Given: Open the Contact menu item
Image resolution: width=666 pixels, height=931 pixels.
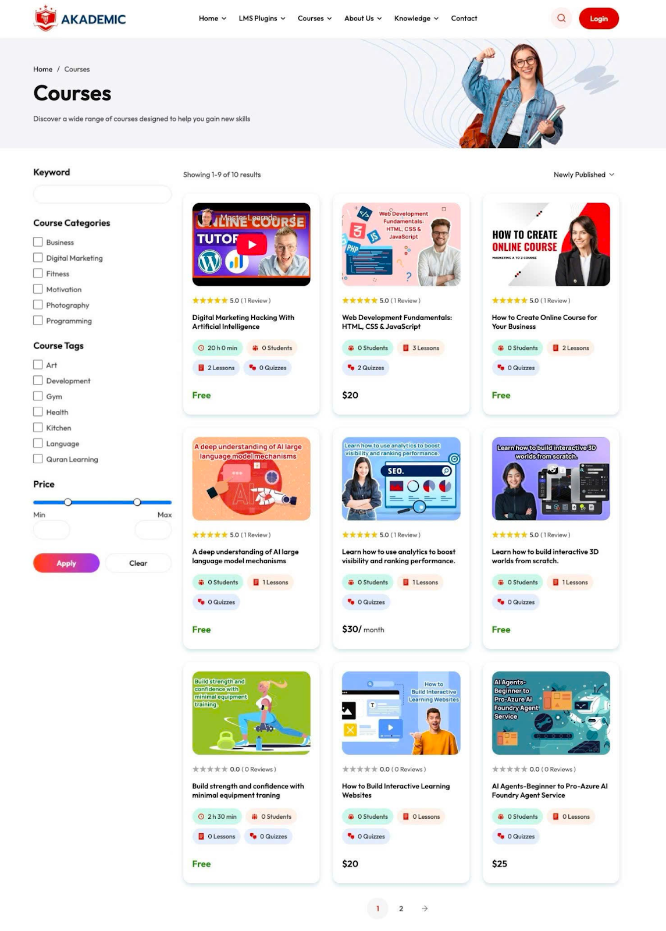Looking at the screenshot, I should [x=464, y=19].
